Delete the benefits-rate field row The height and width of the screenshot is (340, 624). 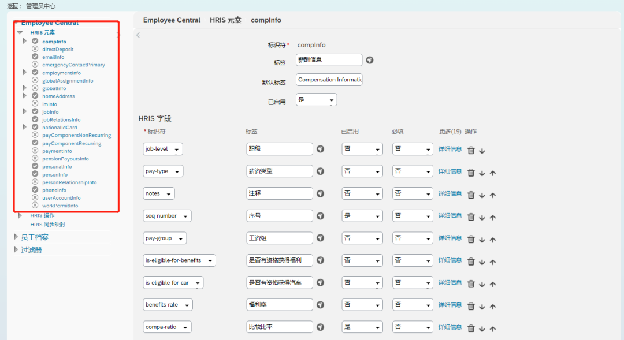(471, 306)
